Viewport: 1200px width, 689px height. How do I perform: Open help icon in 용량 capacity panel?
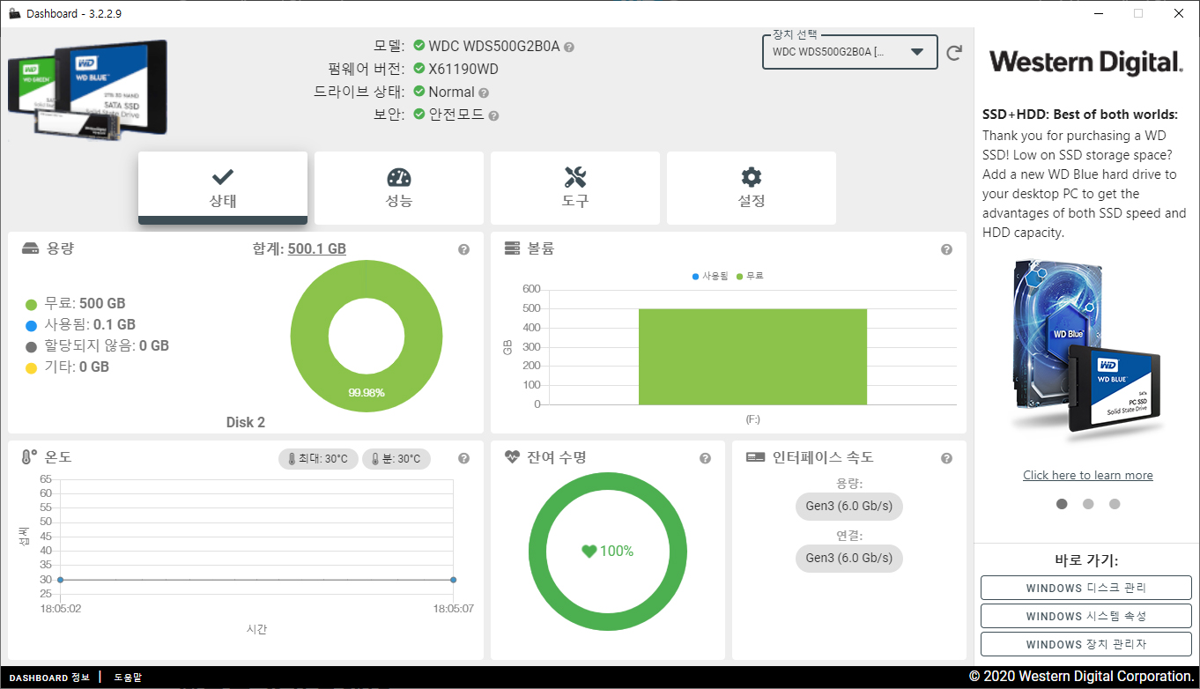click(x=463, y=249)
